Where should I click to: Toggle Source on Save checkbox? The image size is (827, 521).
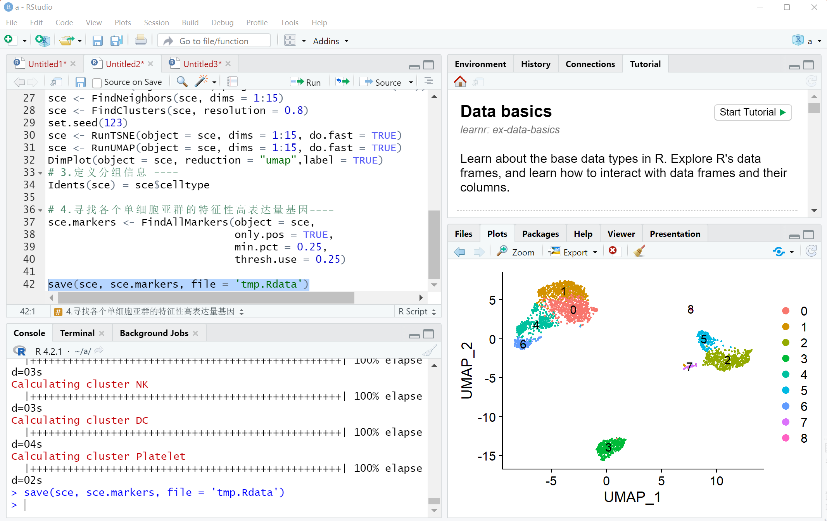tap(97, 83)
